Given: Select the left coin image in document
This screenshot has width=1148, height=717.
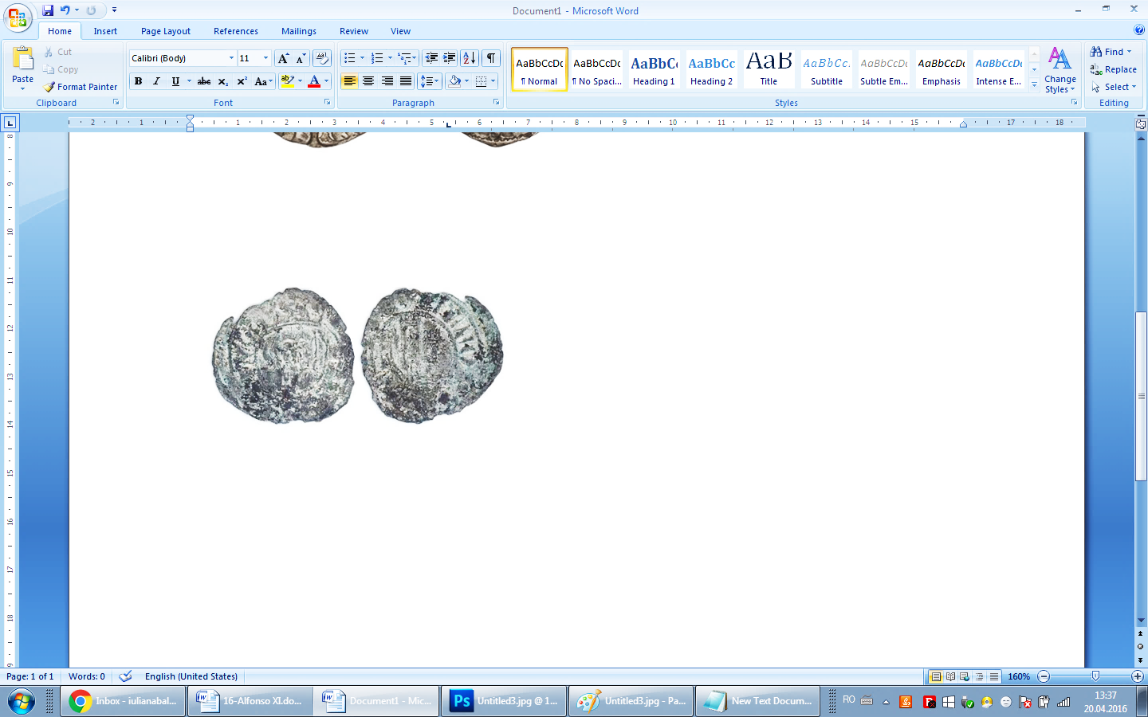Looking at the screenshot, I should click(x=283, y=355).
